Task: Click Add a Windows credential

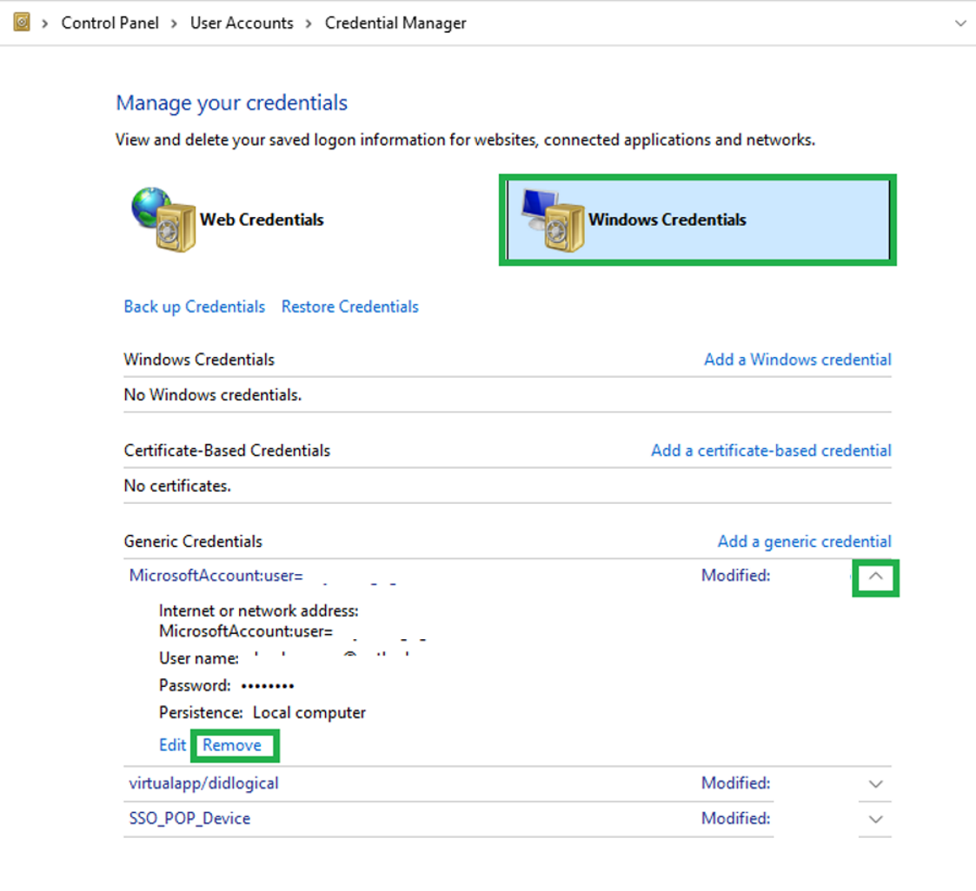Action: (x=798, y=360)
